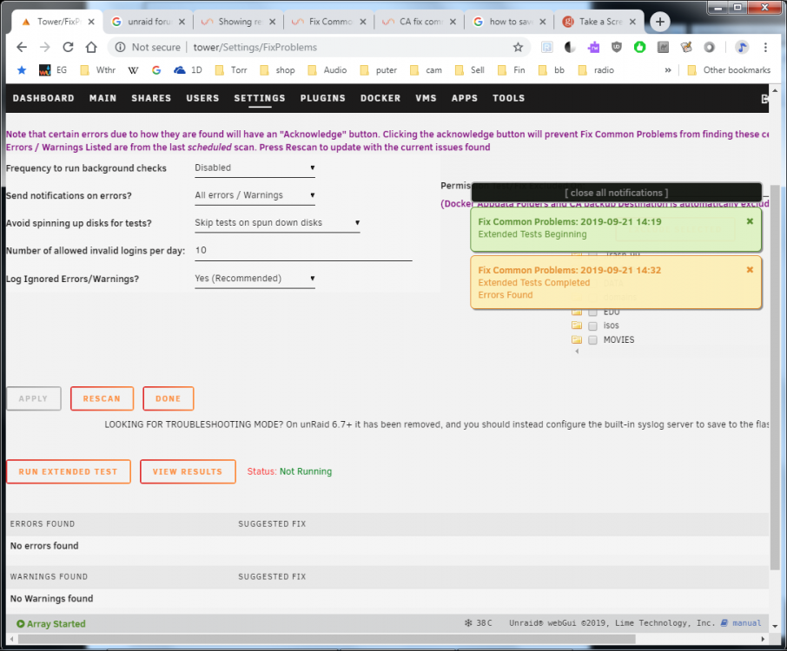Switch to the 'Fix Commo' browser tab

(330, 22)
